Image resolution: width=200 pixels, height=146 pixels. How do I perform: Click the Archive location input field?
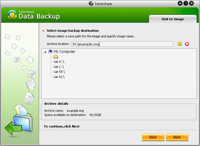click(x=122, y=44)
